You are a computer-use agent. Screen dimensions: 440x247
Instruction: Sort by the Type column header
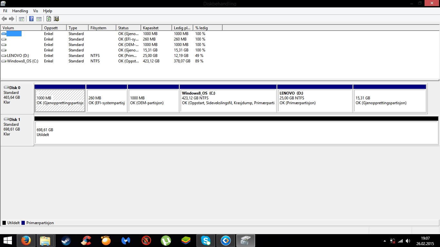77,28
